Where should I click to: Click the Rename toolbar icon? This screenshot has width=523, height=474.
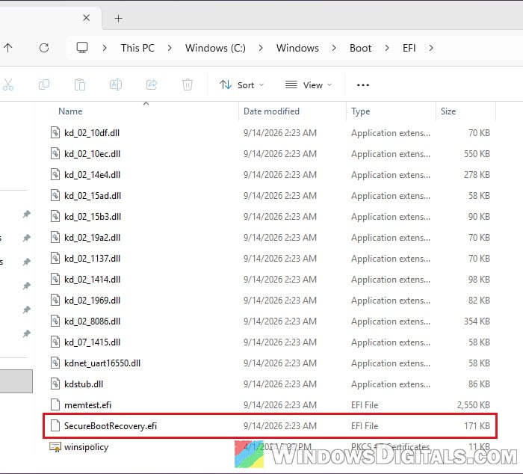click(116, 84)
